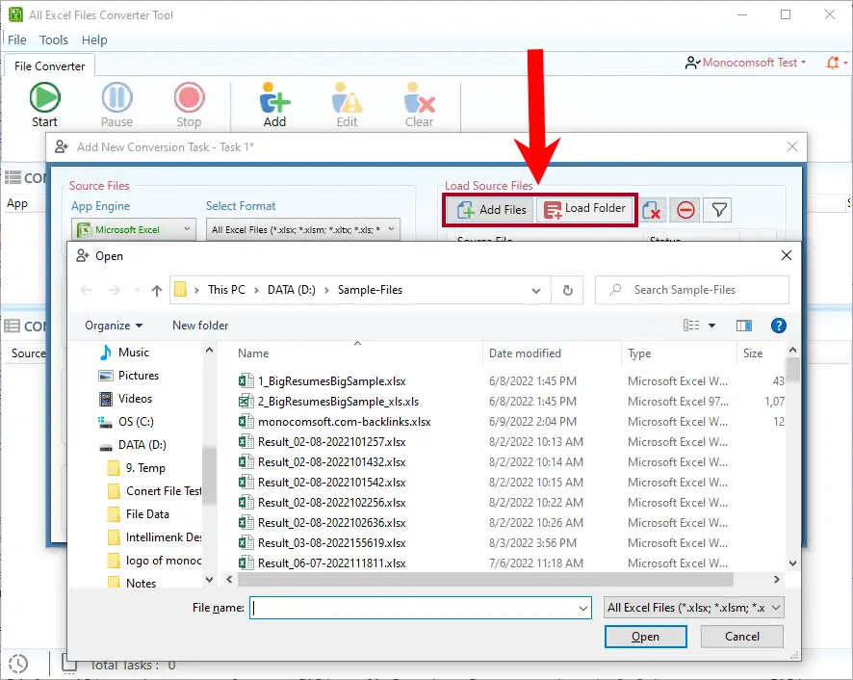Expand the File name combo box arrow
The image size is (853, 680).
[x=583, y=608]
